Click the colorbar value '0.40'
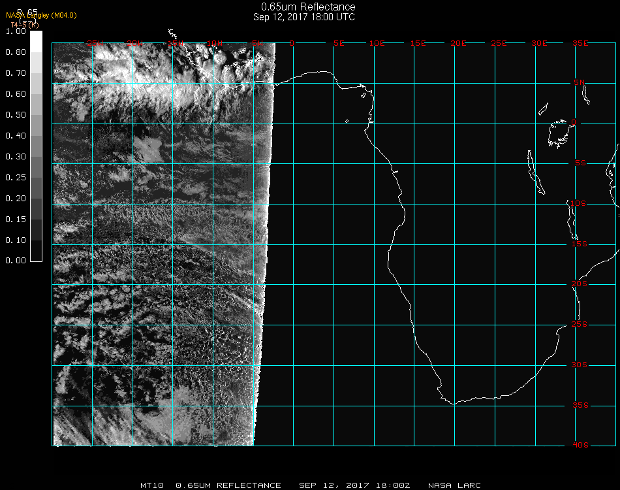The image size is (620, 490). (16, 136)
